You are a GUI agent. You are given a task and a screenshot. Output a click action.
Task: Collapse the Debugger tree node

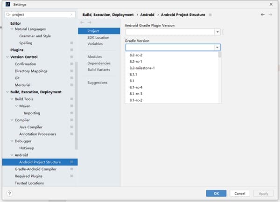(12, 141)
